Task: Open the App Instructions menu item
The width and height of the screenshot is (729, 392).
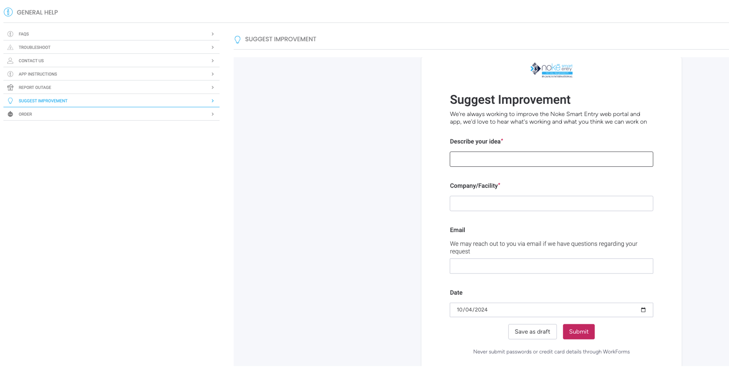Action: click(x=111, y=74)
